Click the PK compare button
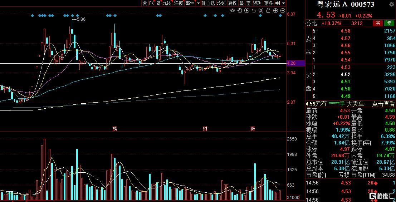The height and width of the screenshot is (202, 396). click(x=151, y=3)
